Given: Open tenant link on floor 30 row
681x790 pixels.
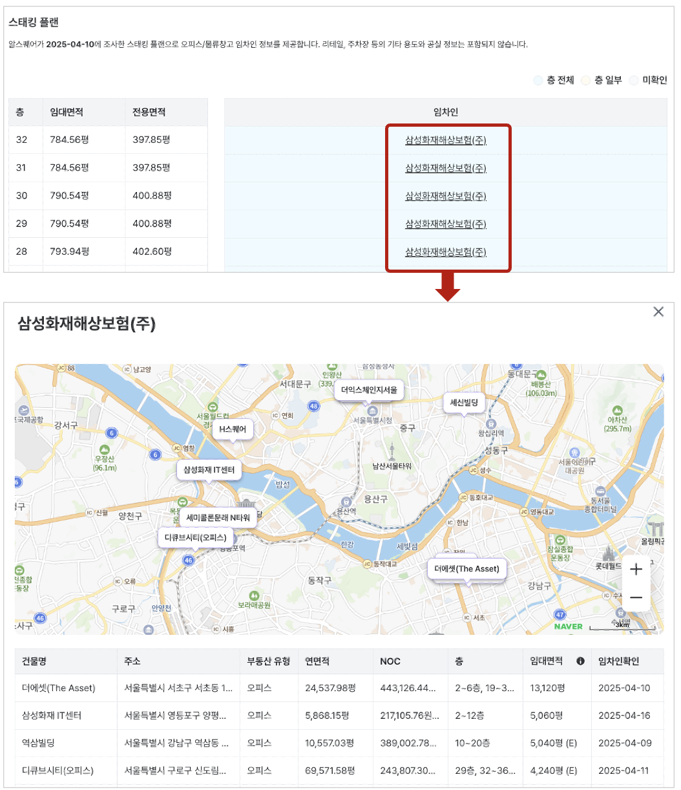Looking at the screenshot, I should click(x=446, y=196).
